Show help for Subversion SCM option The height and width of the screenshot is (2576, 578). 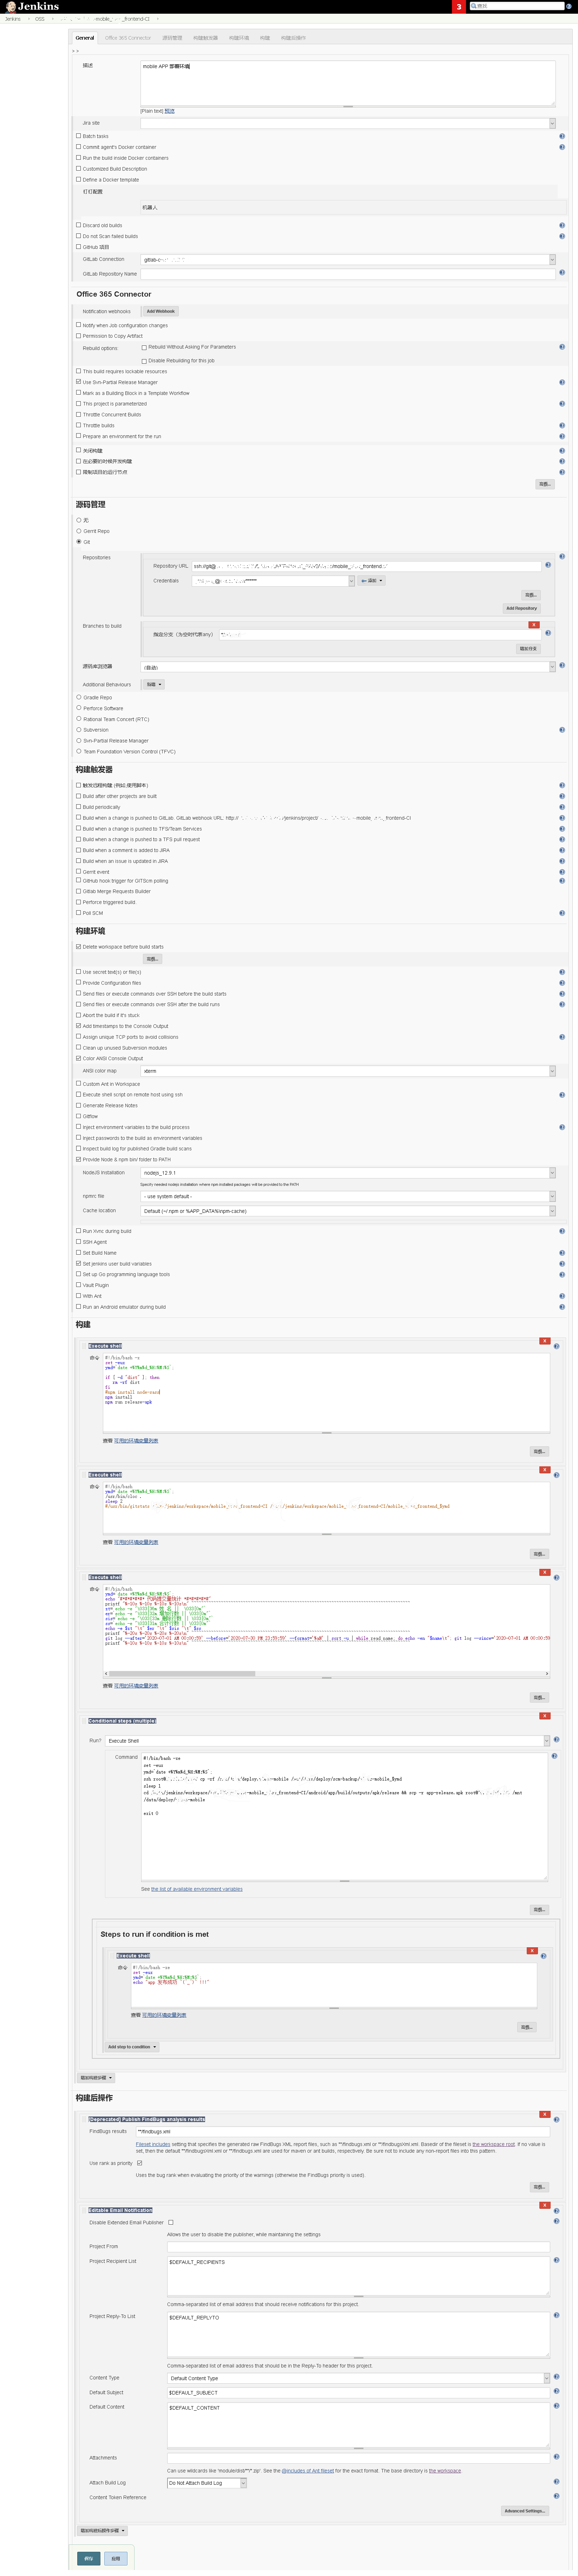pyautogui.click(x=562, y=729)
